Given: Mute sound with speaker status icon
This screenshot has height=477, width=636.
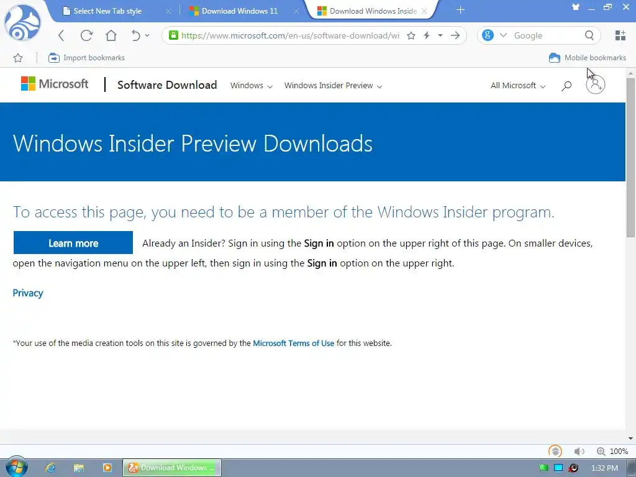Looking at the screenshot, I should click(x=579, y=452).
